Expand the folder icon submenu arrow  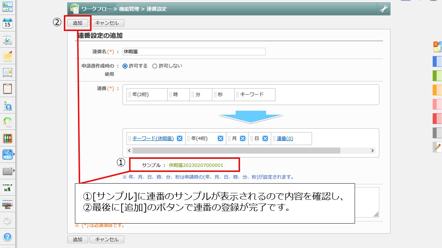coord(14,170)
